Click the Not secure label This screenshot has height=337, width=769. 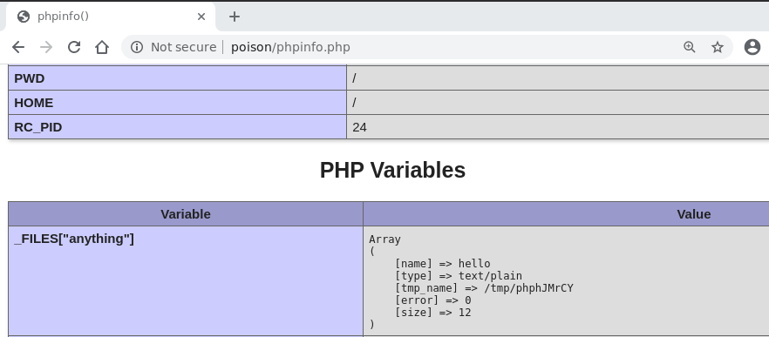tap(183, 47)
